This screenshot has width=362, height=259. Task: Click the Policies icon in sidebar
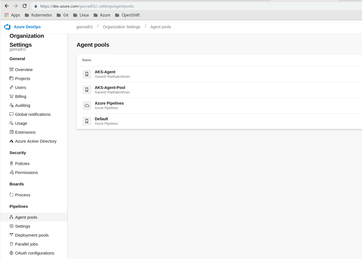coord(11,163)
